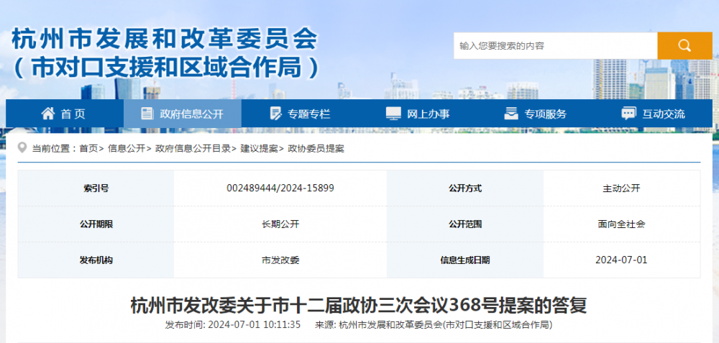Click the 公开期限 label cell
Image resolution: width=719 pixels, height=343 pixels.
tap(96, 224)
